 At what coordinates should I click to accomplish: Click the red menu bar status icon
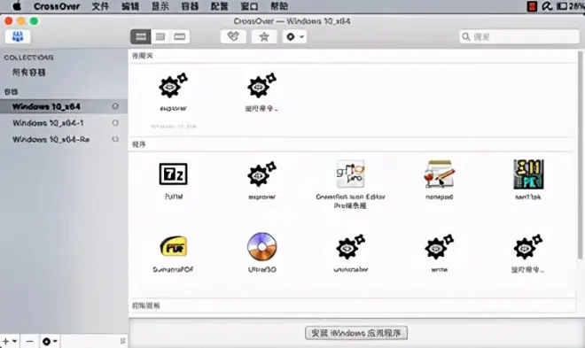pyautogui.click(x=532, y=6)
